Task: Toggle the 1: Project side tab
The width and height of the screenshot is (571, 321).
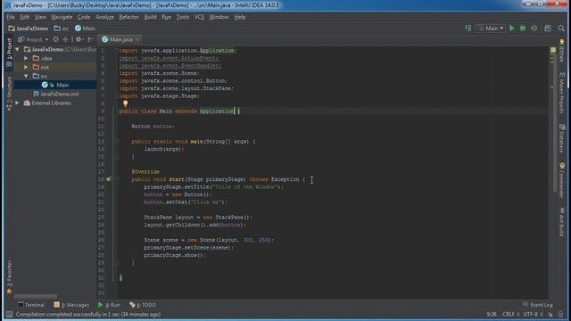Action: pos(9,53)
